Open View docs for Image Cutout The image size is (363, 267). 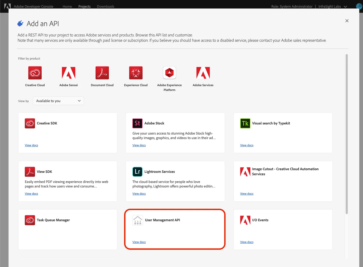pyautogui.click(x=247, y=194)
